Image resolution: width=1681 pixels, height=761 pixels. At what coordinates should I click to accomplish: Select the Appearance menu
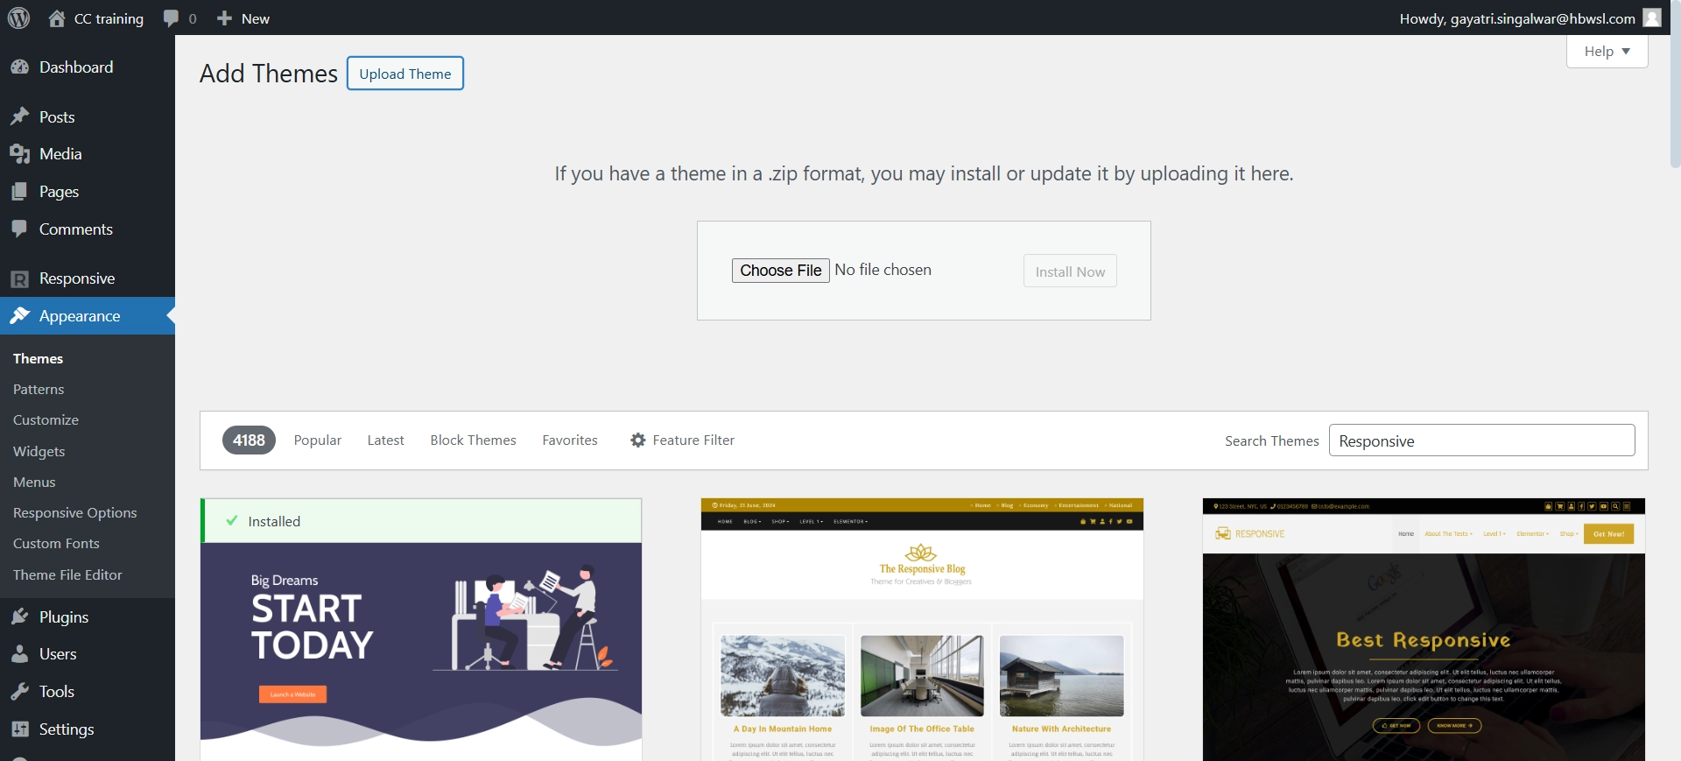coord(88,315)
